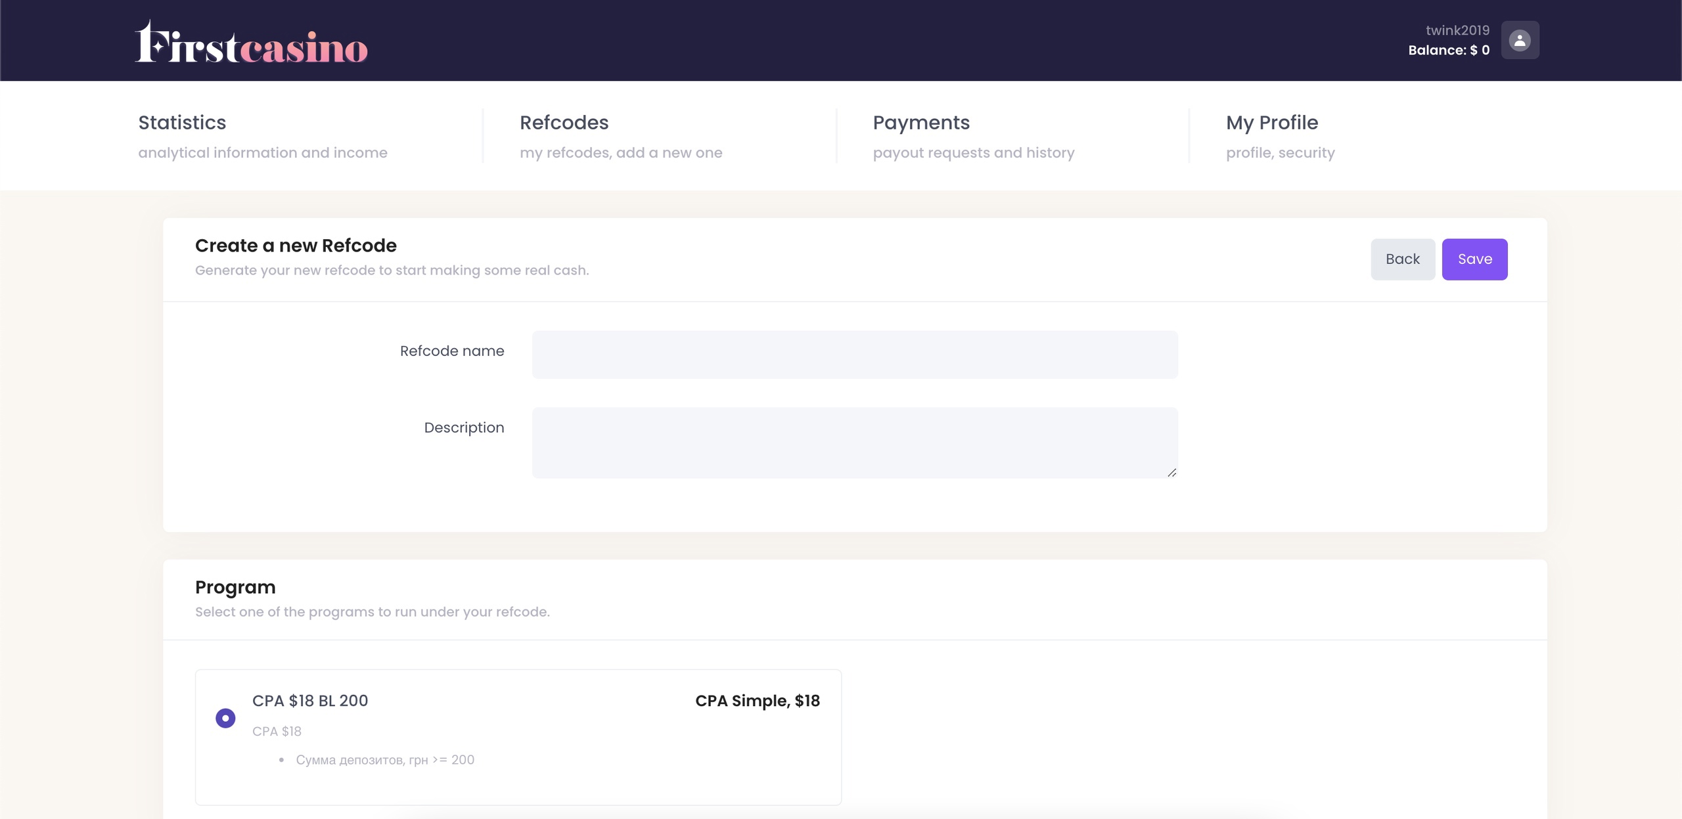Click the Description field label
Viewport: 1682px width, 819px height.
(464, 428)
